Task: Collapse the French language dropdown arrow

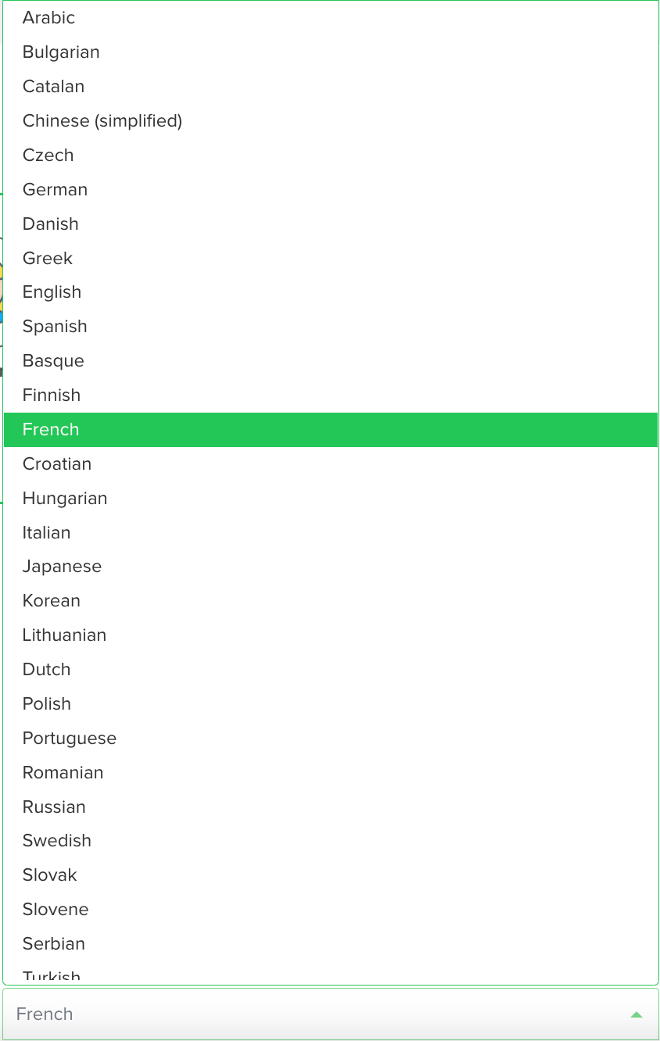Action: pos(636,1014)
